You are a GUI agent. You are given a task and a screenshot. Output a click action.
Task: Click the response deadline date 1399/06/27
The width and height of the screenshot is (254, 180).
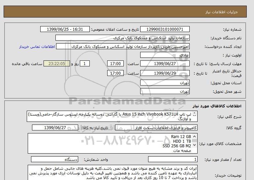pyautogui.click(x=165, y=64)
